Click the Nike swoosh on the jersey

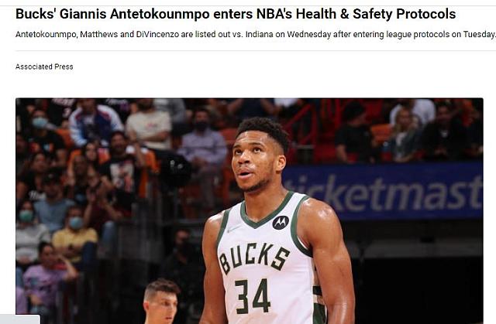click(233, 228)
